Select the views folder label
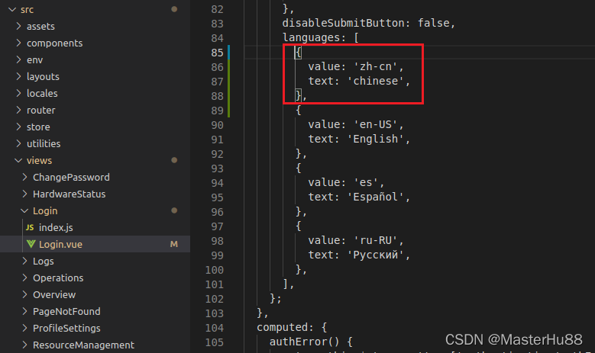Viewport: 595px width, 353px height. click(x=40, y=161)
